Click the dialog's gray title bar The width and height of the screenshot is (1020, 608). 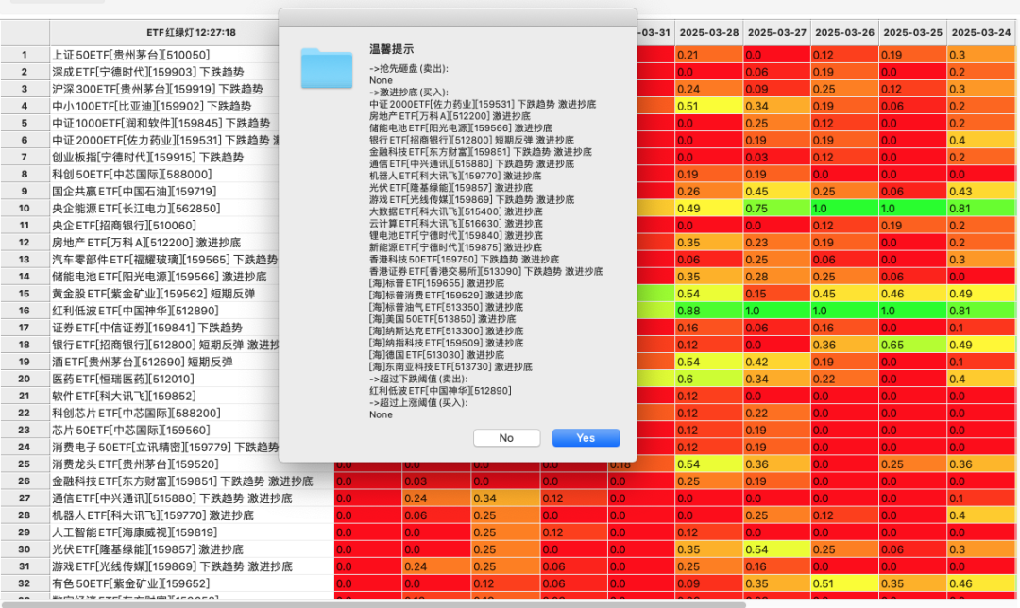pyautogui.click(x=457, y=18)
